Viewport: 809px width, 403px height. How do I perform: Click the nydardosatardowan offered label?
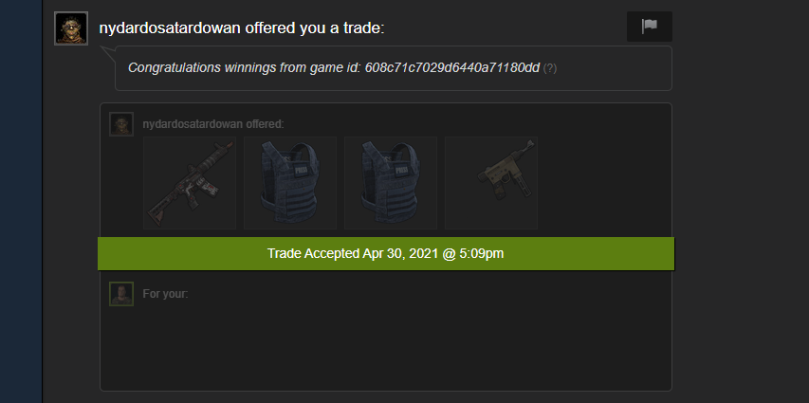(213, 124)
